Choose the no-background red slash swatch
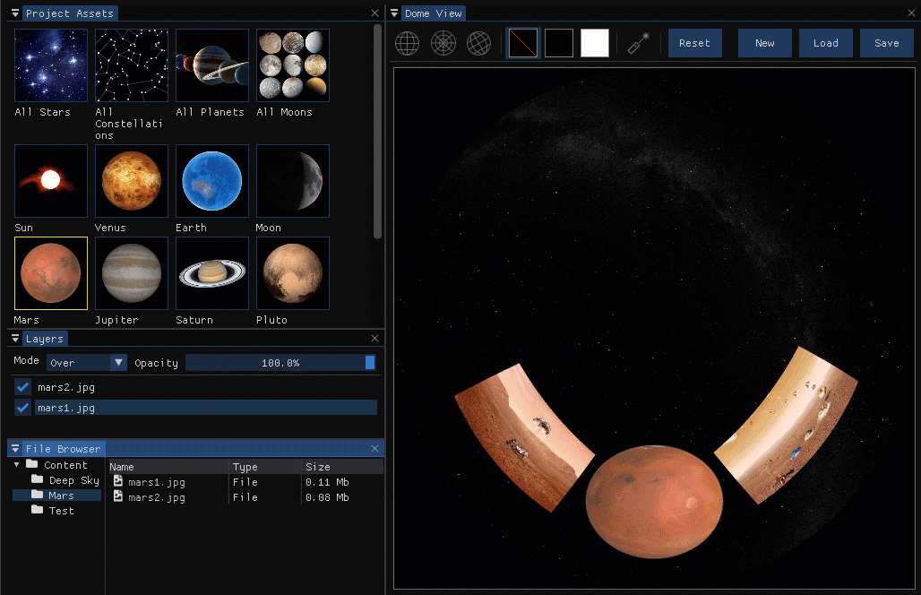This screenshot has height=595, width=921. click(522, 44)
